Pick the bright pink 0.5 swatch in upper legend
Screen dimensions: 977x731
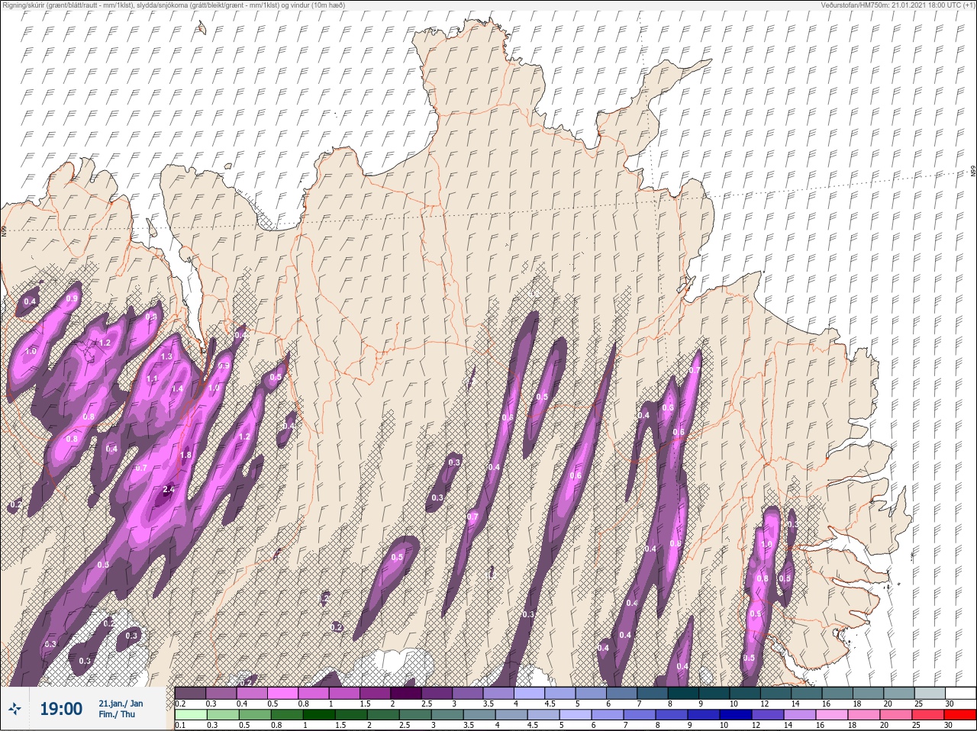284,693
